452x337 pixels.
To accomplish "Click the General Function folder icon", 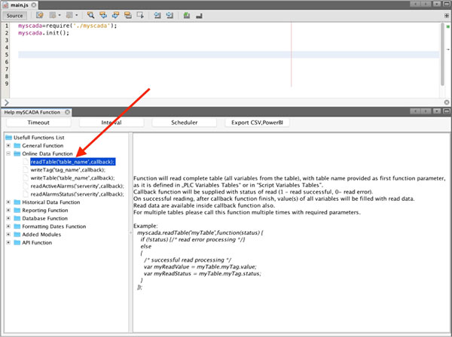I will 17,146.
